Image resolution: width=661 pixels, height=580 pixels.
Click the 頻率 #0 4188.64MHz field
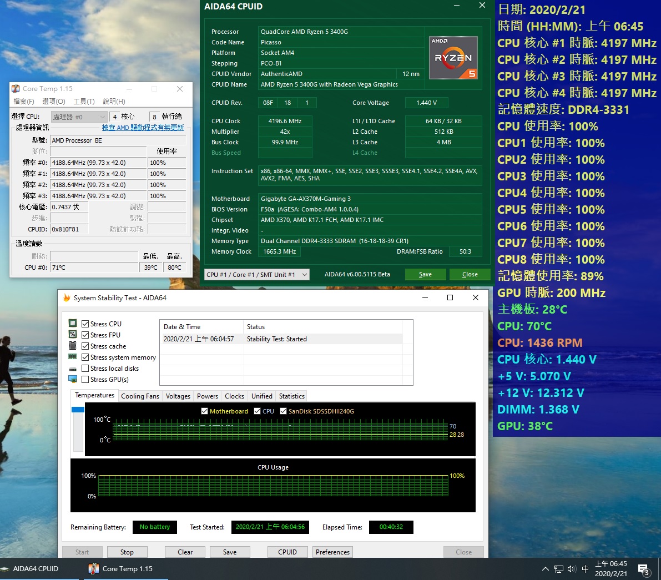click(x=98, y=163)
